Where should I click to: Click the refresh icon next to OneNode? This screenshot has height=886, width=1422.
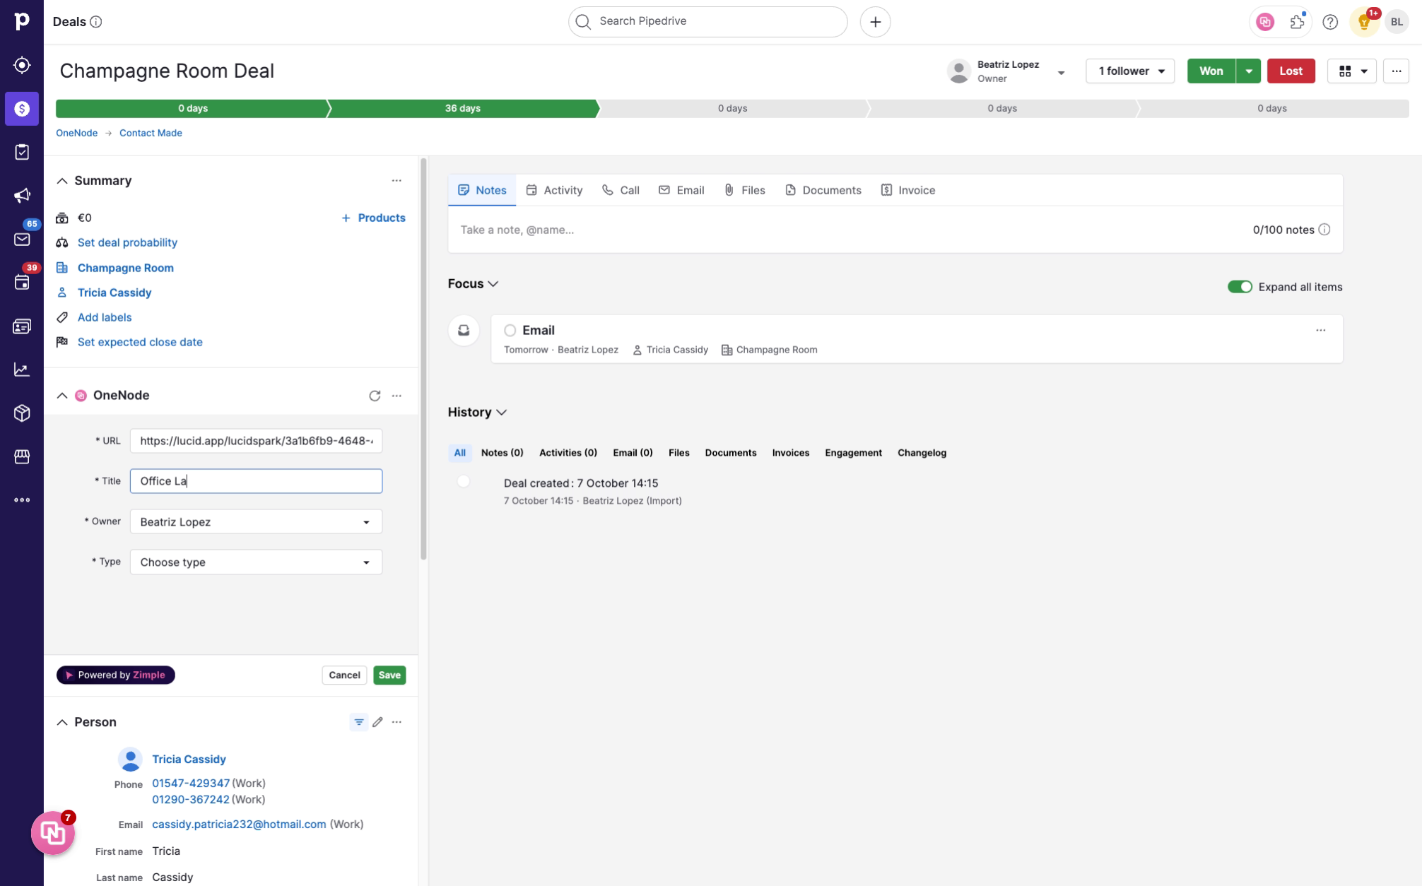tap(375, 395)
